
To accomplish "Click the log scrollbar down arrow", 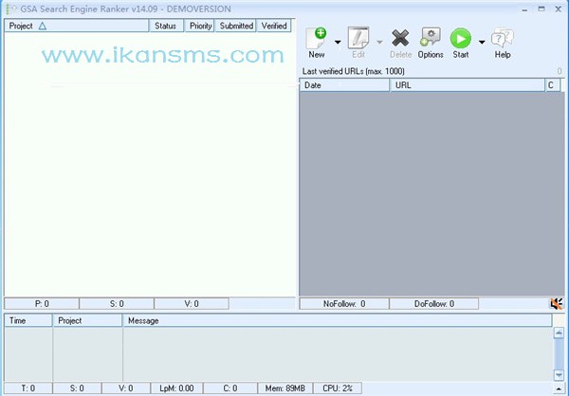I will point(559,374).
